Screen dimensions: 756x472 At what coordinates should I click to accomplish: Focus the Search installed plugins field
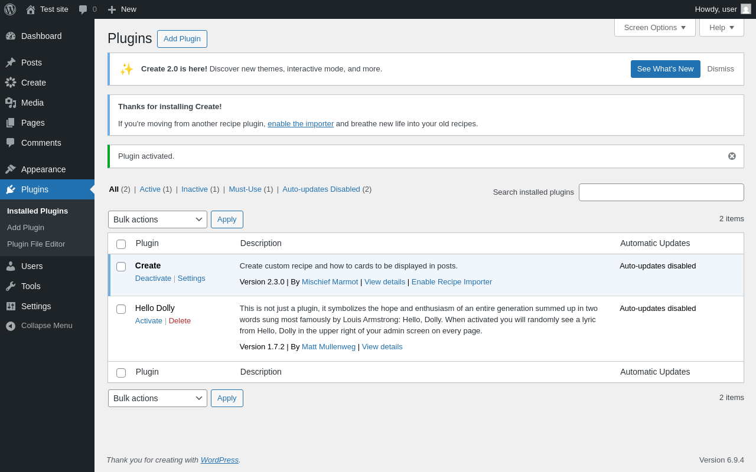[x=661, y=192]
